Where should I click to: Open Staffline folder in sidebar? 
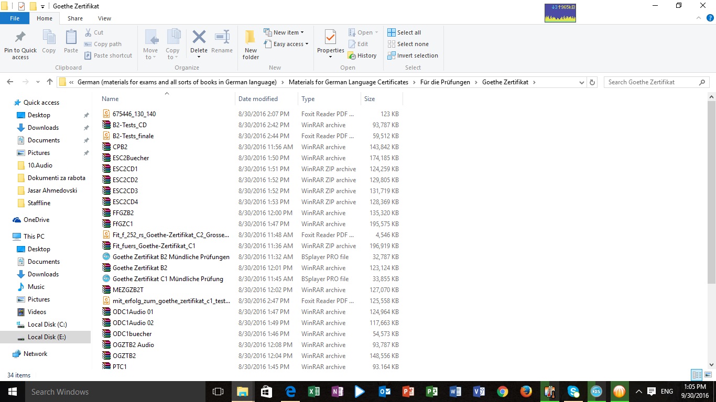click(39, 203)
